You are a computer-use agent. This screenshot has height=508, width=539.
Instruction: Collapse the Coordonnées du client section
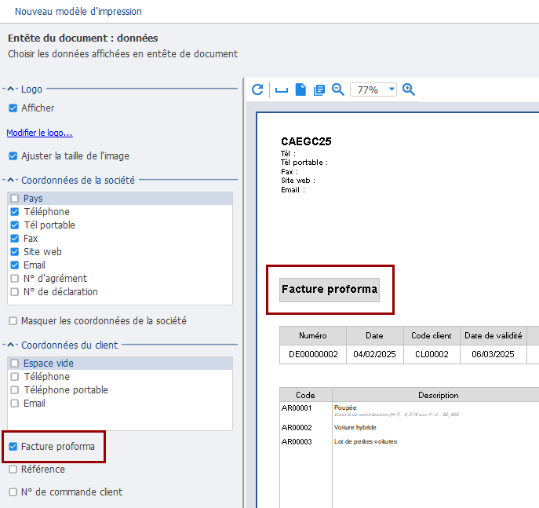11,345
